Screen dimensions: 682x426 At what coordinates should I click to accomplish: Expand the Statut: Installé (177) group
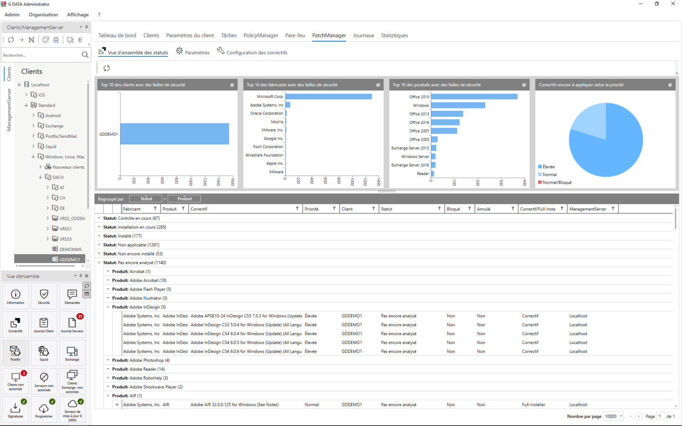99,236
